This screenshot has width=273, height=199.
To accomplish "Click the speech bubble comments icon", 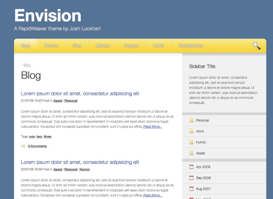I will 23,146.
